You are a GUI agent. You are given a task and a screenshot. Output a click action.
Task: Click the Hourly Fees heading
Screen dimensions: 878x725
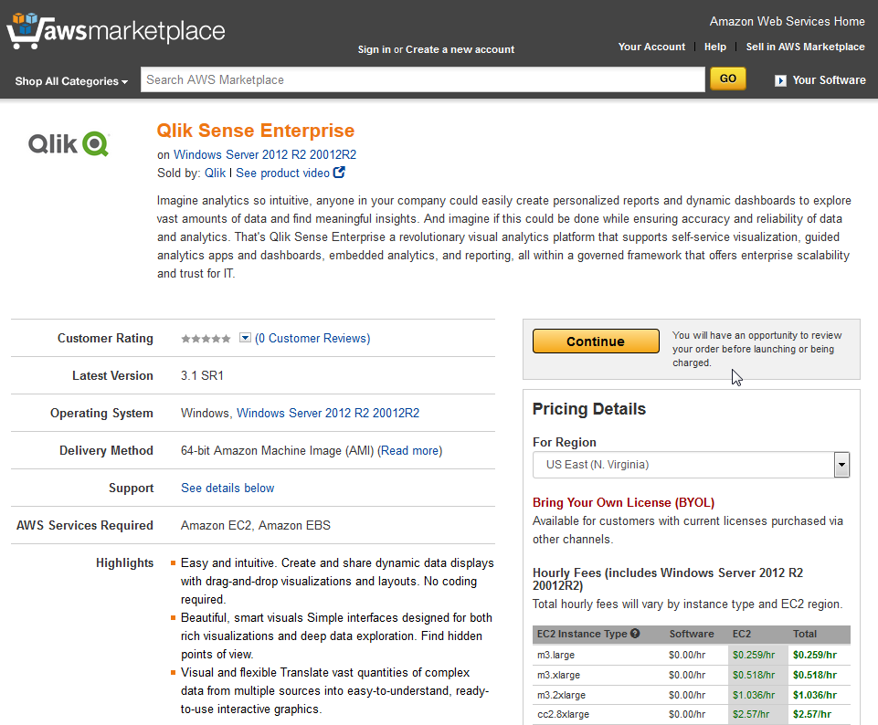coord(668,579)
